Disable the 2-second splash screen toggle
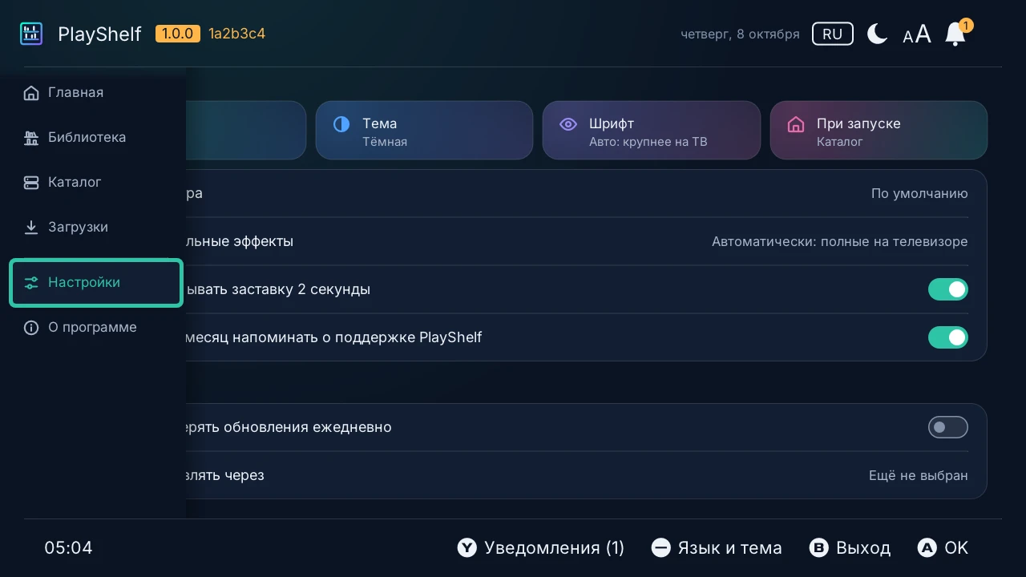The width and height of the screenshot is (1026, 577). click(948, 289)
